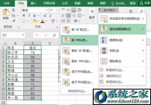151x105 pixels.
Task: Open the font name dropdown
Action: click(x=47, y=10)
